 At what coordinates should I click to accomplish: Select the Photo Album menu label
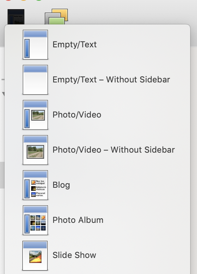pos(78,220)
